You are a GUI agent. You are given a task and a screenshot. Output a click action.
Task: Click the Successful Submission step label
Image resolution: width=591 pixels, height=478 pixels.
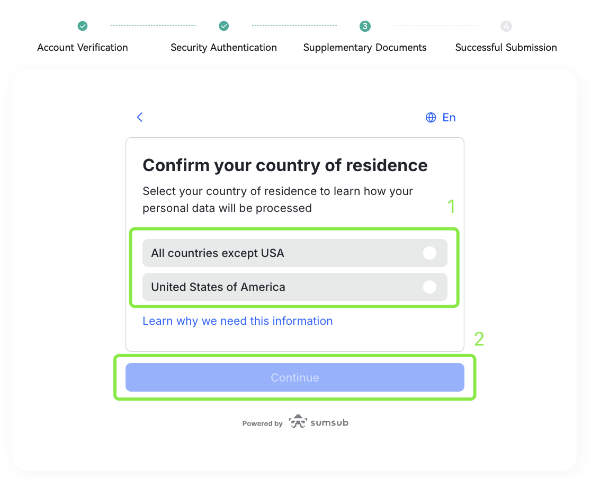506,48
